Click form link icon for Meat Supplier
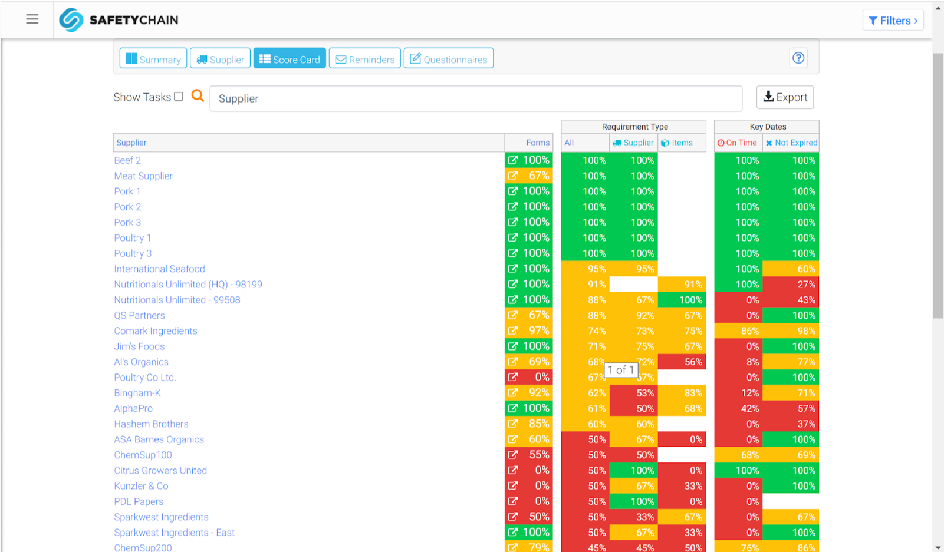 pyautogui.click(x=513, y=176)
